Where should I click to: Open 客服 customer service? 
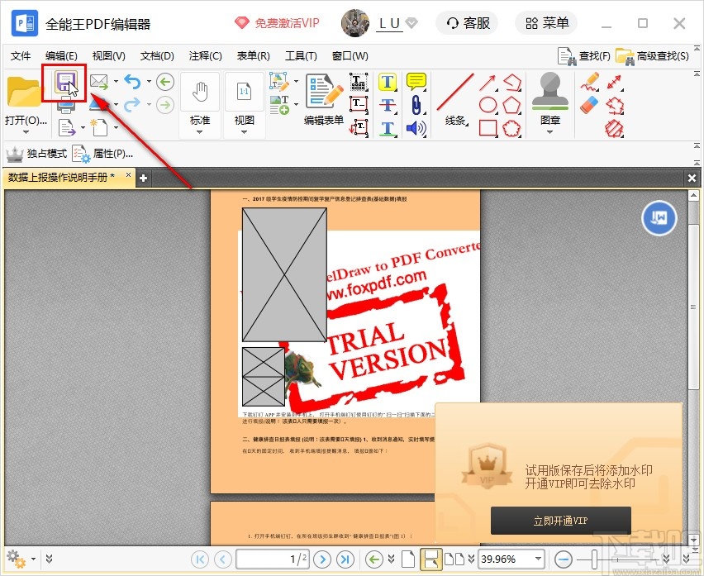point(468,23)
